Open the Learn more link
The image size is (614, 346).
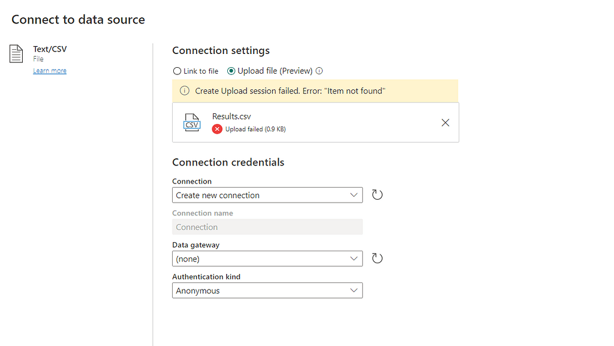(49, 70)
